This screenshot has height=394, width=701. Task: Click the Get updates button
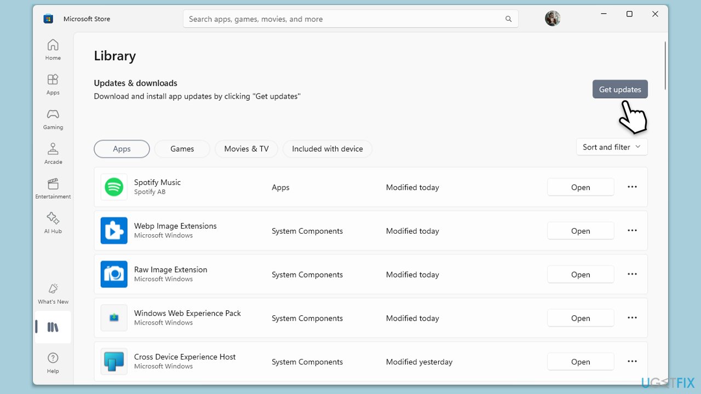point(620,89)
